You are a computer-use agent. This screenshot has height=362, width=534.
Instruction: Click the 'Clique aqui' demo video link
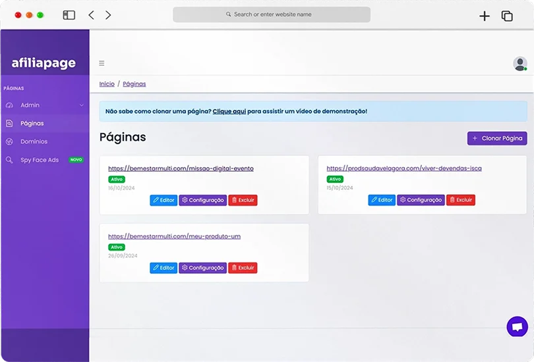[x=229, y=111]
